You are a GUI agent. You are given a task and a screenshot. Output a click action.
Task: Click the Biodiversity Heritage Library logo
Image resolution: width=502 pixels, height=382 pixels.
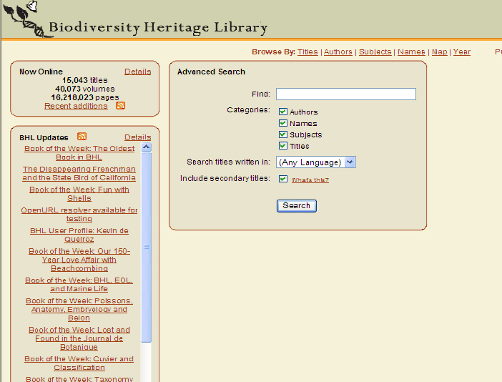[x=136, y=19]
